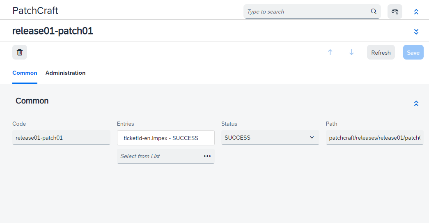Switch to the Administration tab
429x223 pixels.
65,73
